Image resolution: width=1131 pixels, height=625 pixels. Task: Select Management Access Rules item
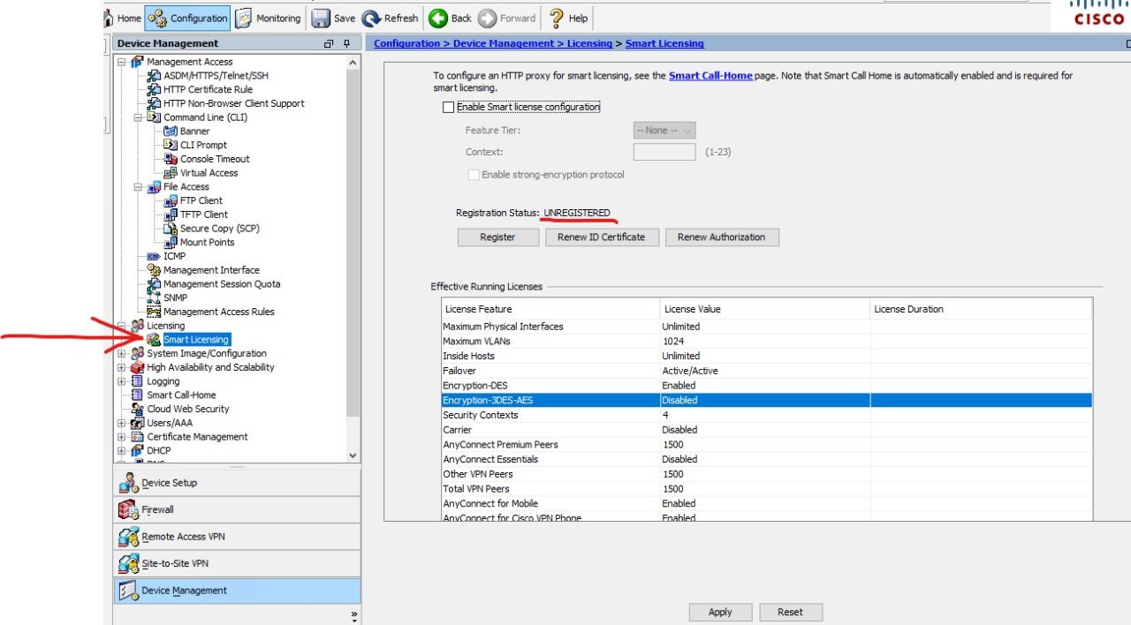point(218,312)
